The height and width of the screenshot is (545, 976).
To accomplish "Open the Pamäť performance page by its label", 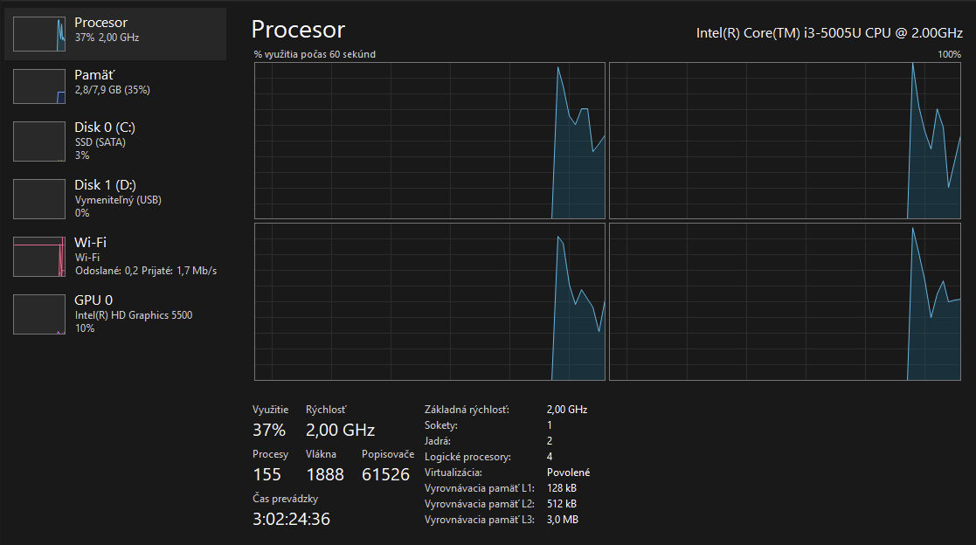I will [x=94, y=75].
